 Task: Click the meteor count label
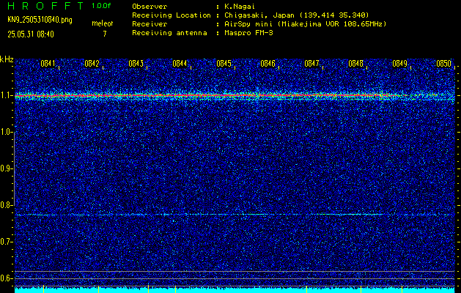103,23
